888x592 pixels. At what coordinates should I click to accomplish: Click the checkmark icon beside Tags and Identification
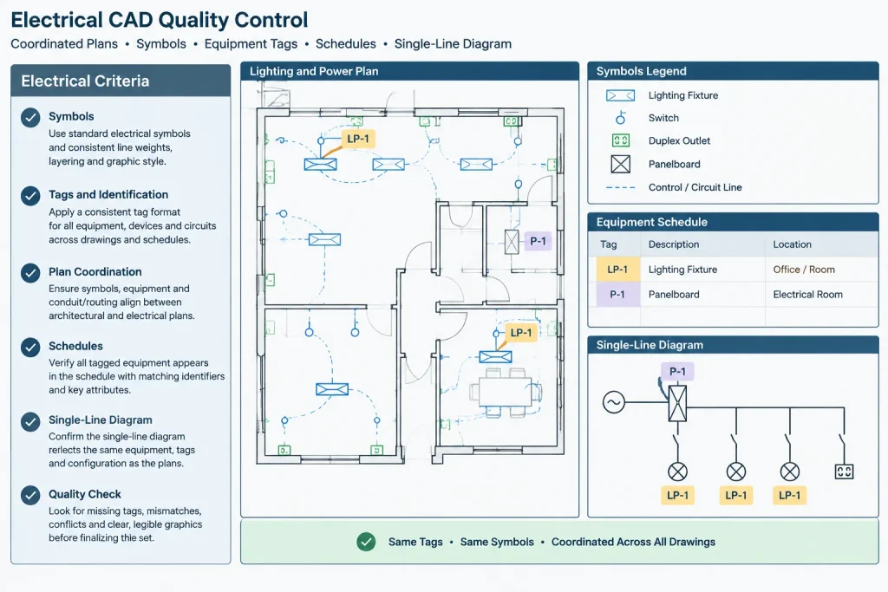click(x=30, y=196)
